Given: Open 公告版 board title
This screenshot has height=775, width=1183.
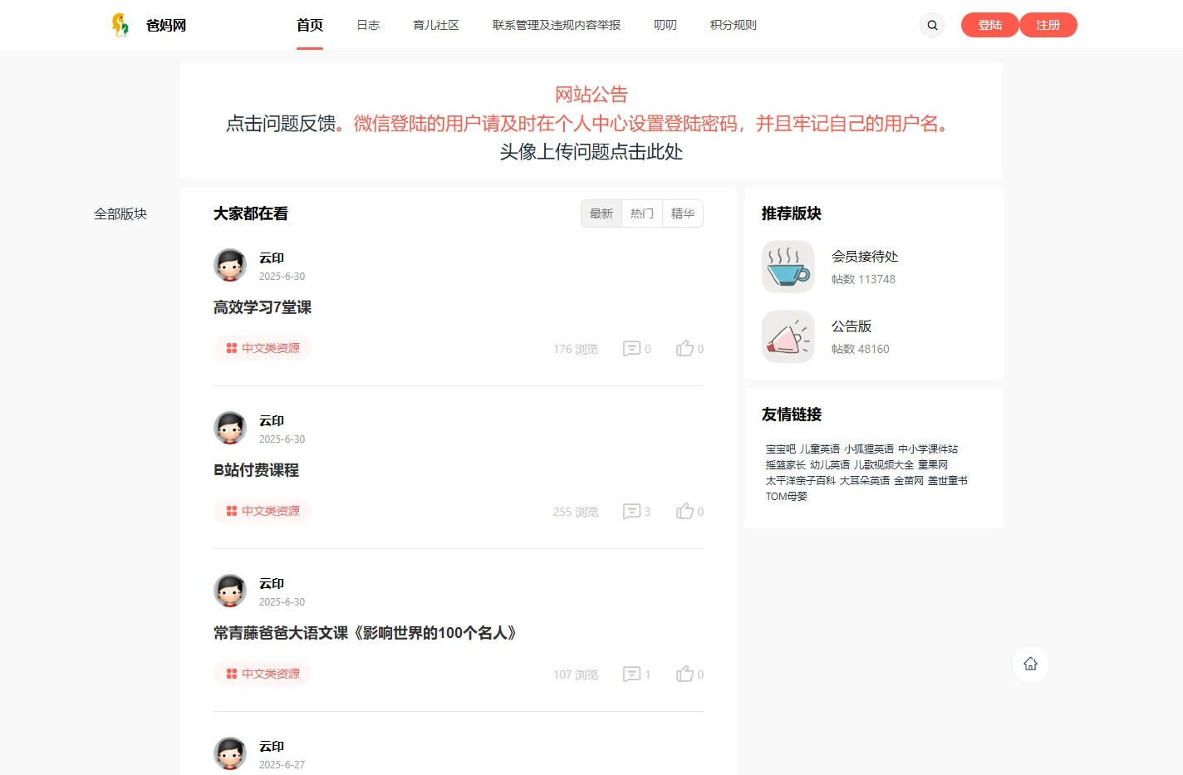Looking at the screenshot, I should pos(852,326).
